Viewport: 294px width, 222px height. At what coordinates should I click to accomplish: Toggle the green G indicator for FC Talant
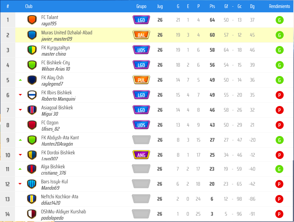point(280,20)
